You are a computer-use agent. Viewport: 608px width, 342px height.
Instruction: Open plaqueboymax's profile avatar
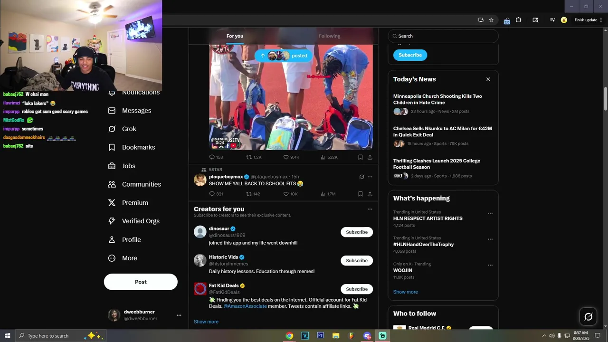tap(200, 180)
